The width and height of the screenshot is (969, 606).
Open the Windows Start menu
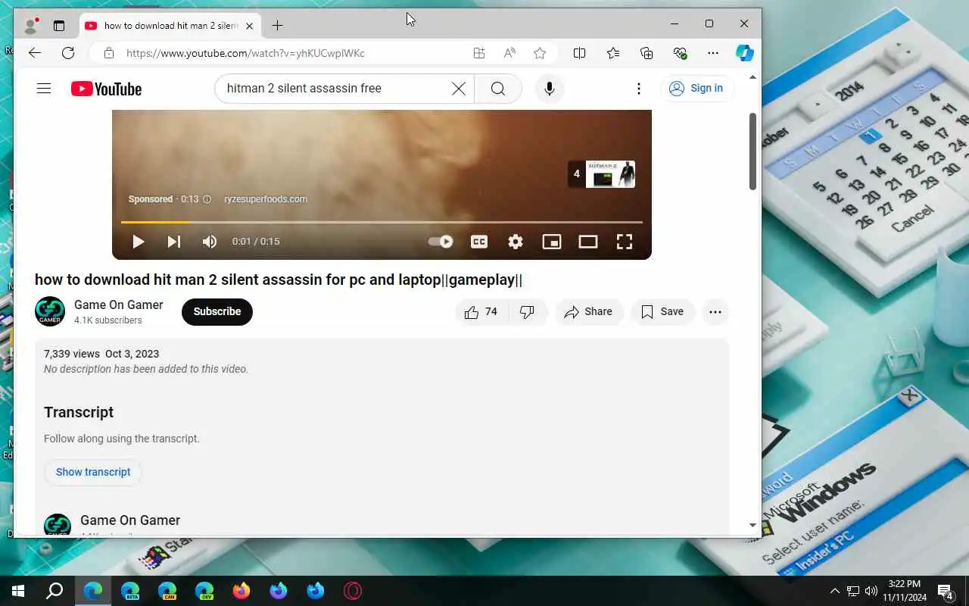(x=18, y=591)
